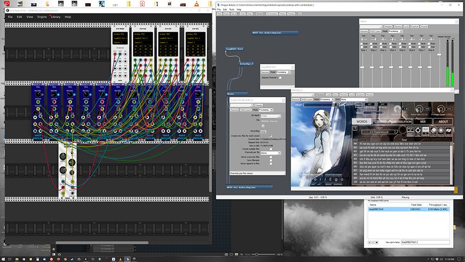This screenshot has height=262, width=465.
Task: Click the Strip 1 Pan slider
Action: pos(364,39)
